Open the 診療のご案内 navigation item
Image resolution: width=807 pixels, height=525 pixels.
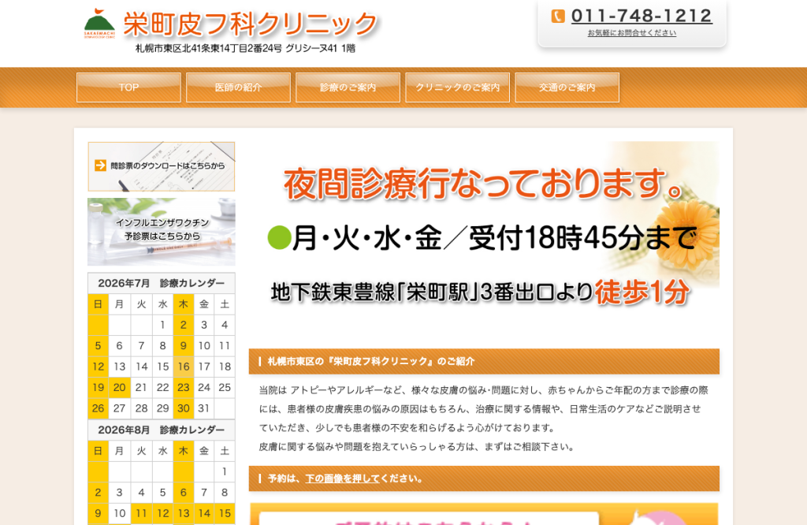[x=348, y=87]
